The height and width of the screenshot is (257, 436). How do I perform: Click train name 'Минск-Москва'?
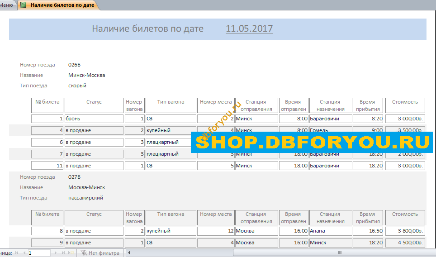[x=86, y=75]
